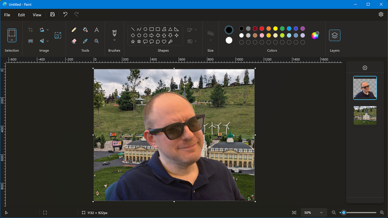The height and width of the screenshot is (218, 388).
Task: Activate the Text tool
Action: tap(97, 30)
